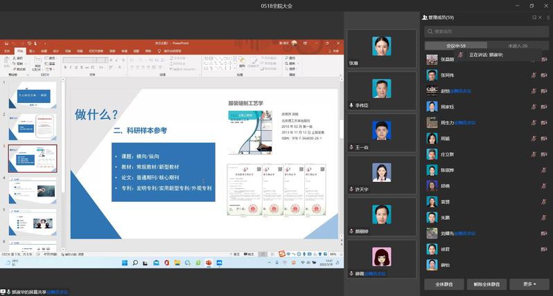Switch to the 未进入·26 tab
Screen dimensions: 553x296
[517, 46]
